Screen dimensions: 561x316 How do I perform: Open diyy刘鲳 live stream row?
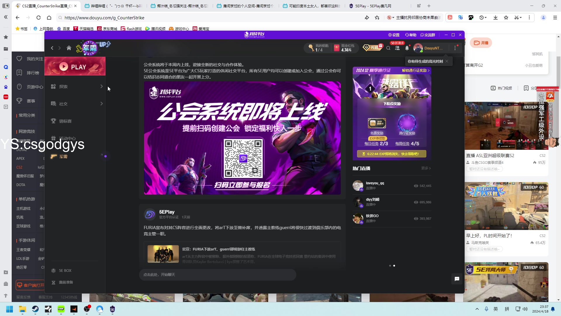coord(392,202)
